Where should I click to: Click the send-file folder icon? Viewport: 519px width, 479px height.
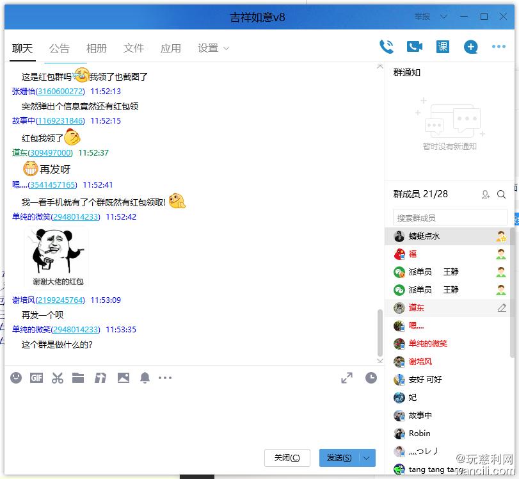78,378
